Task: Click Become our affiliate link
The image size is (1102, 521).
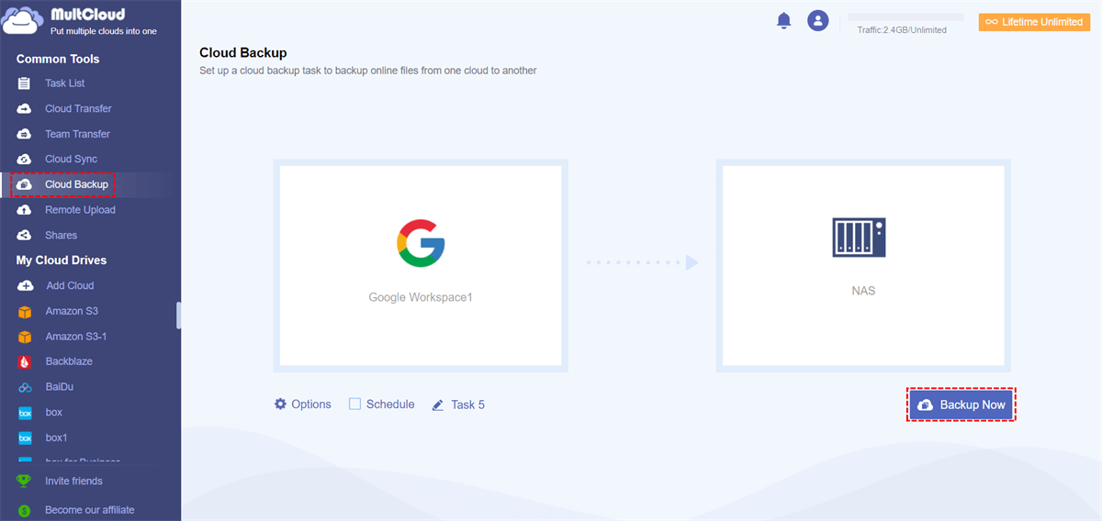Action: (x=89, y=510)
